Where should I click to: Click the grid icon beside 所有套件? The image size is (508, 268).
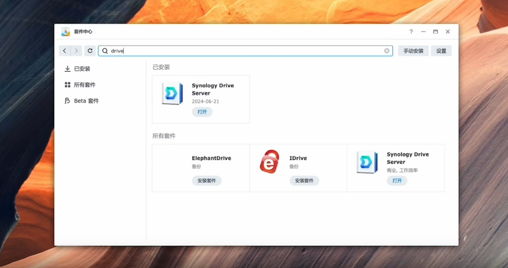67,85
